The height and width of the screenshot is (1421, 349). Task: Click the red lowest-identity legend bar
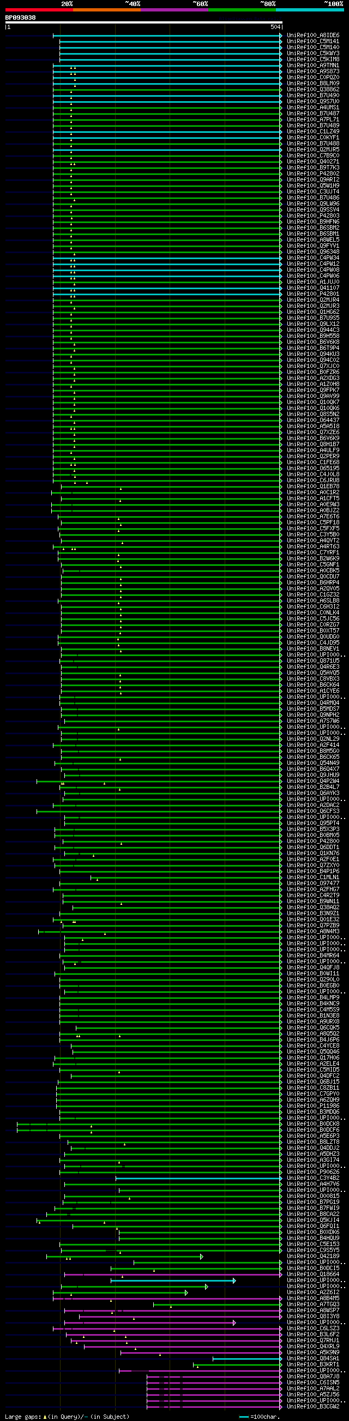[39, 10]
